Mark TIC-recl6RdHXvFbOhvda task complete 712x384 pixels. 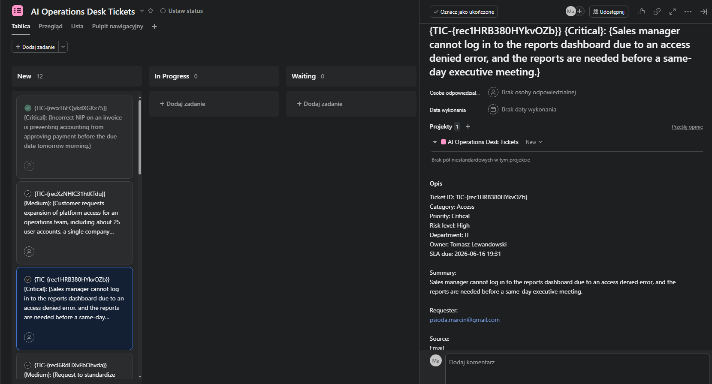click(x=28, y=365)
